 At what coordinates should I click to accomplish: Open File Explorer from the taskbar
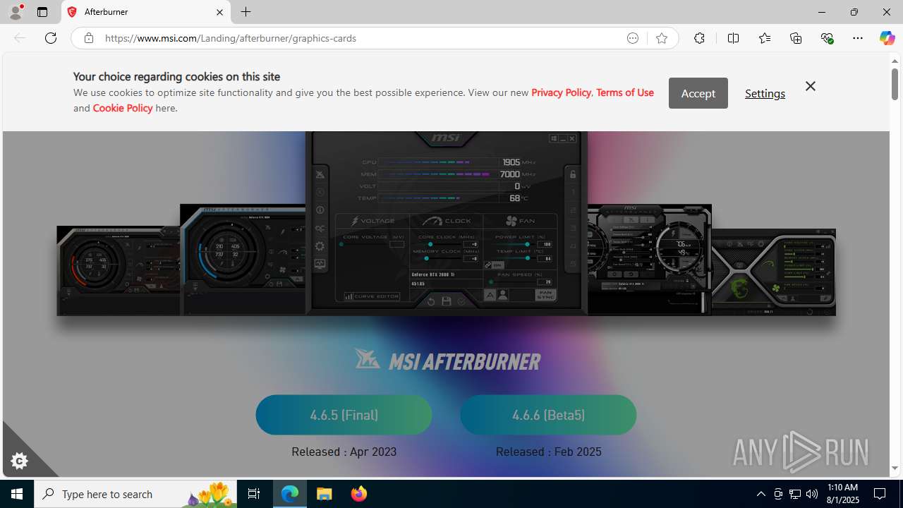[325, 494]
